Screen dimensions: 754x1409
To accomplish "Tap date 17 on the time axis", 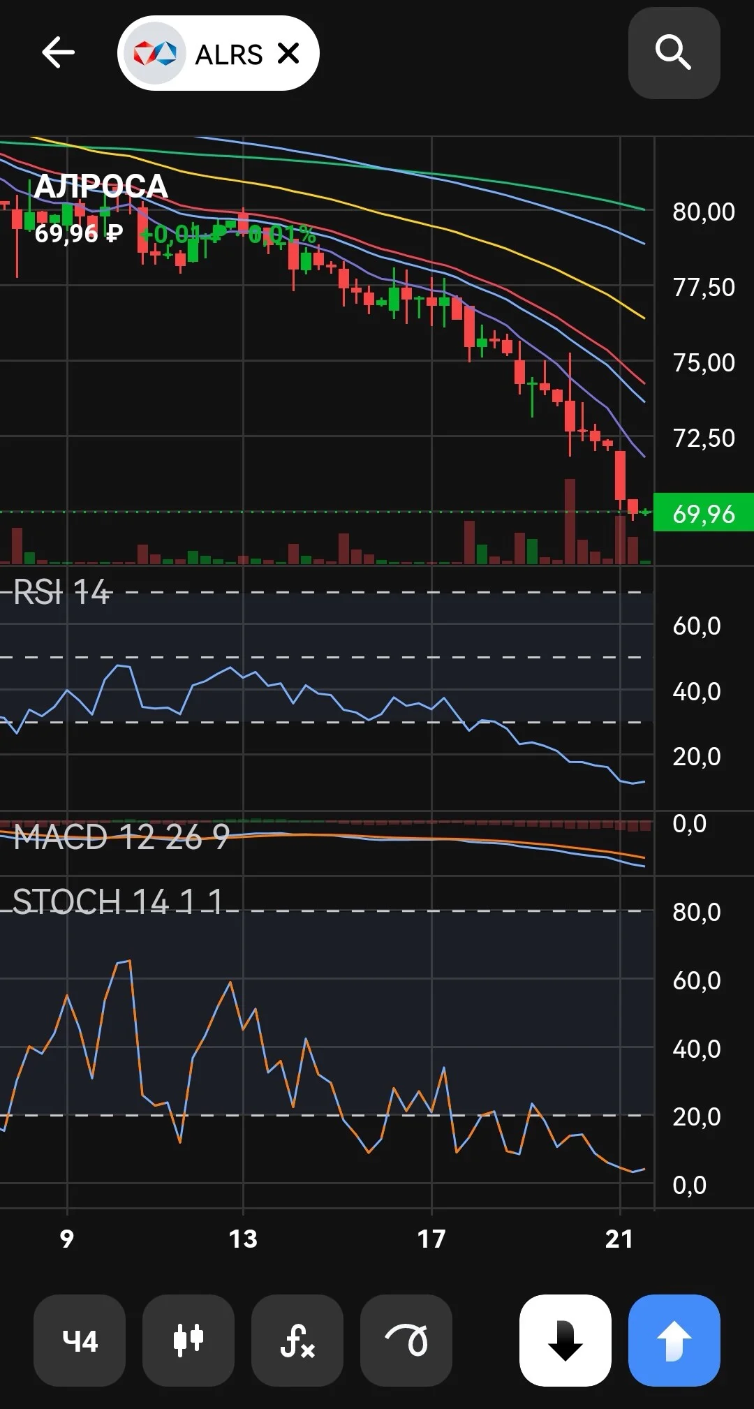I will (x=431, y=1239).
